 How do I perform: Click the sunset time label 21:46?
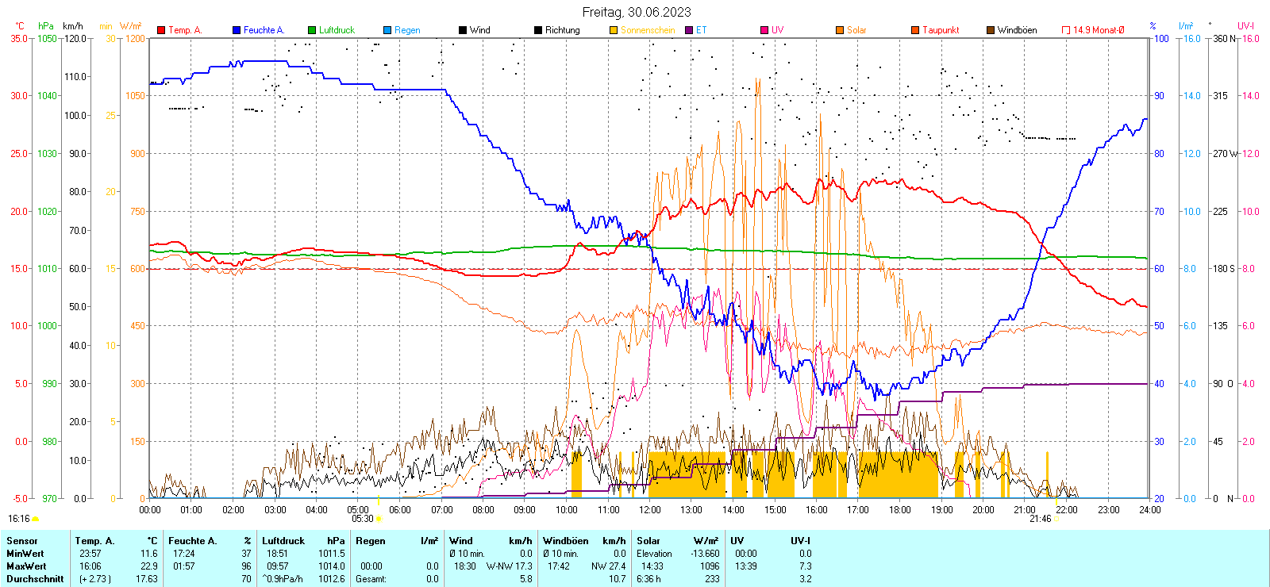click(x=1040, y=519)
